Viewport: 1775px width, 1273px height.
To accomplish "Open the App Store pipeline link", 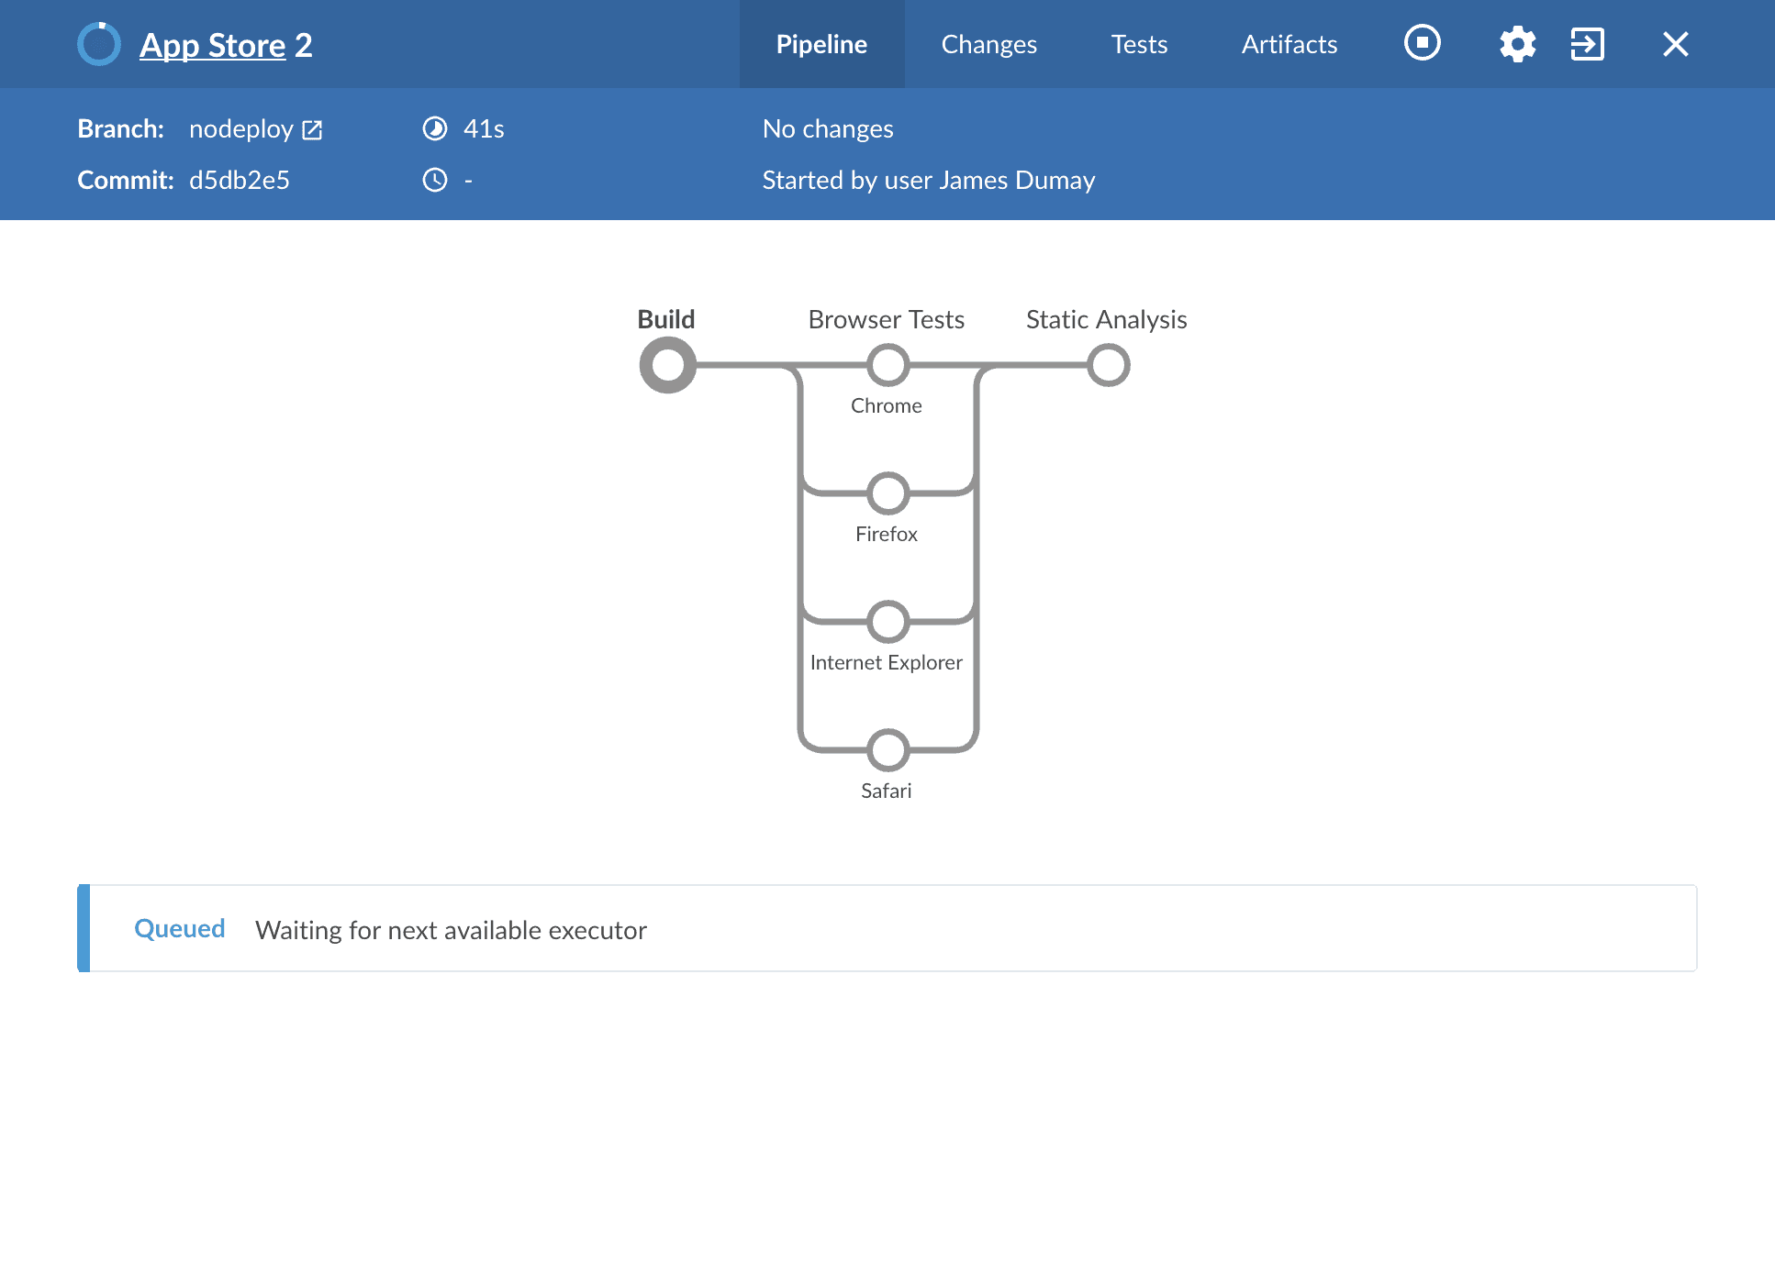I will (212, 45).
